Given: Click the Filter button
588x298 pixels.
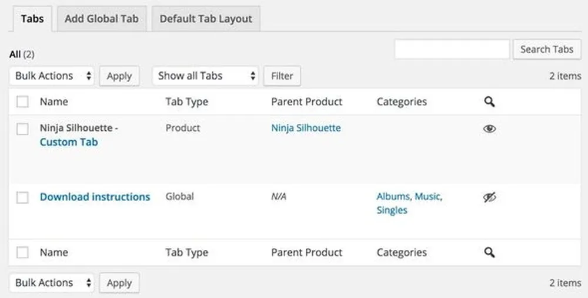Looking at the screenshot, I should (282, 76).
